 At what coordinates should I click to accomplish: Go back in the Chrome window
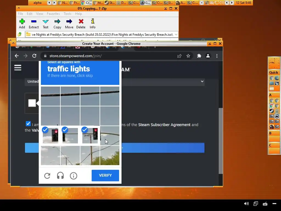[x=17, y=56]
